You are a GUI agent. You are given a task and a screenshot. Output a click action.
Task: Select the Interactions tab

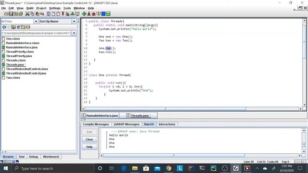tap(167, 124)
